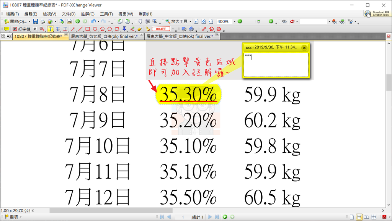Click the horizontal scrollbar thumb
392x221 pixels.
(111, 211)
